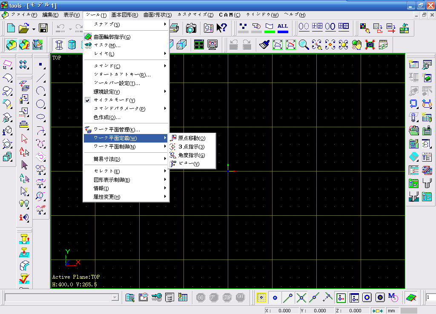This screenshot has width=436, height=314.
Task: Expand the スナップ(S) submenu
Action: [126, 24]
